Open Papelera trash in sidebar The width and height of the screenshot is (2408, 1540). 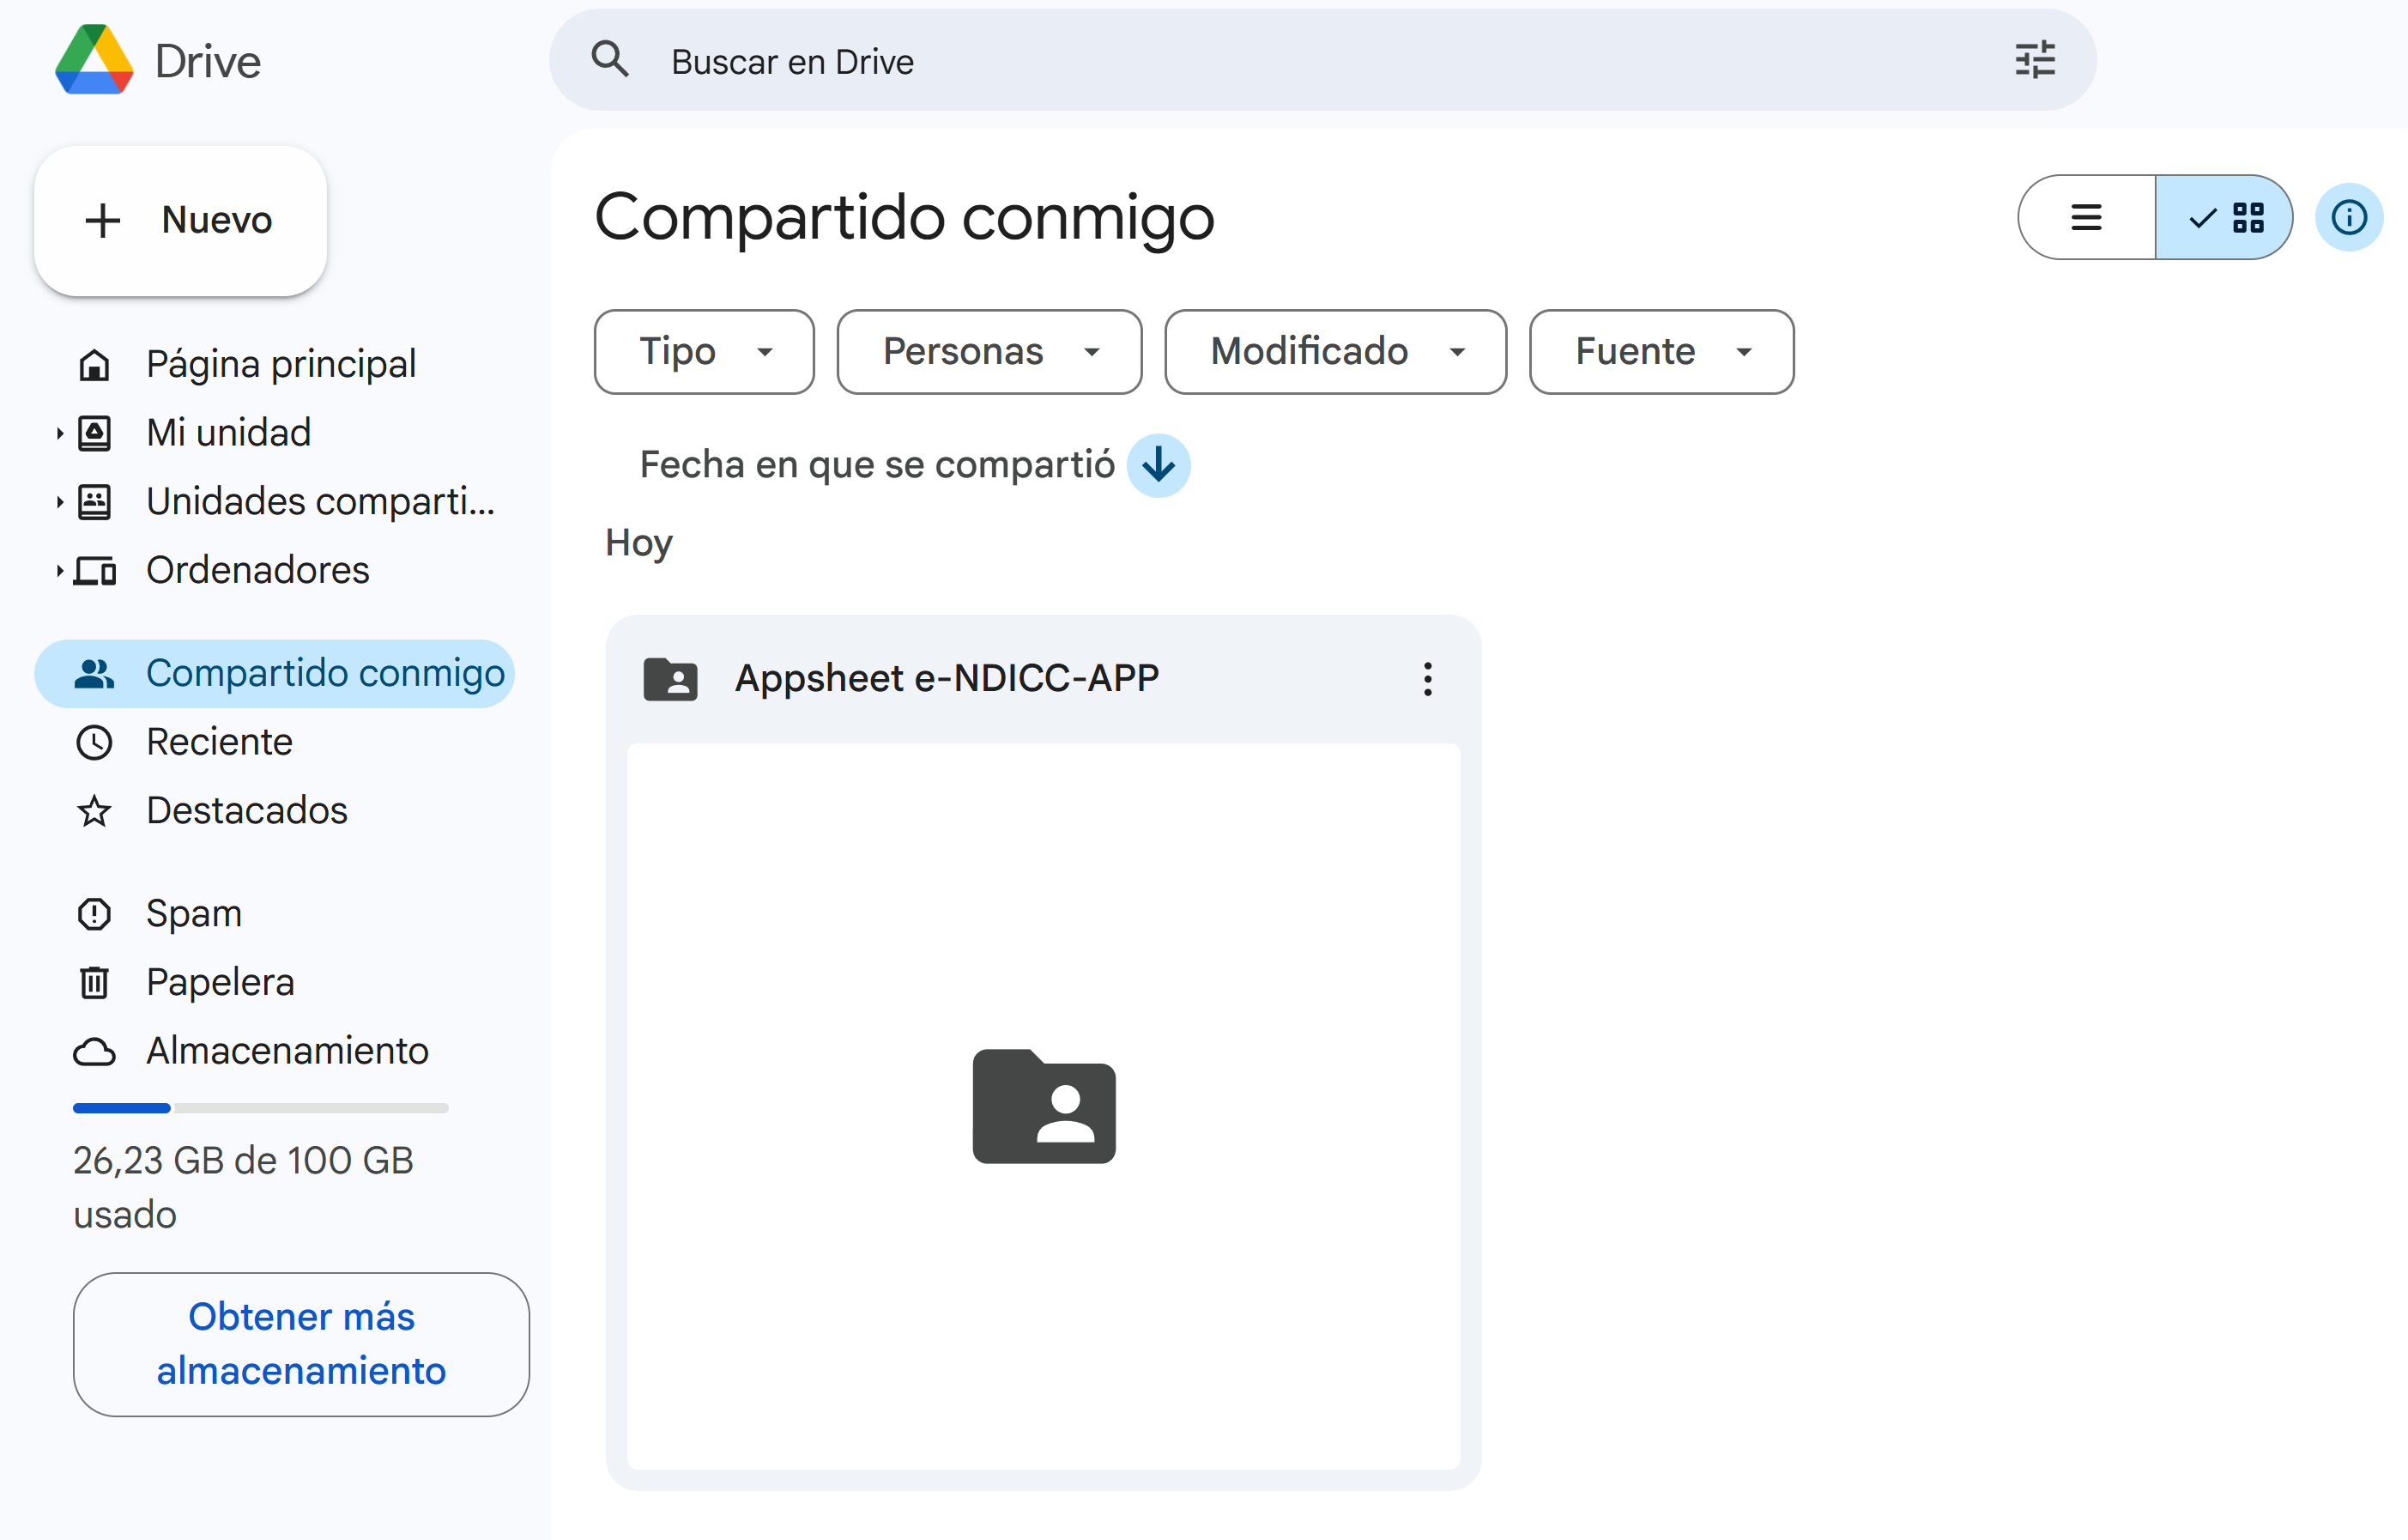220,982
